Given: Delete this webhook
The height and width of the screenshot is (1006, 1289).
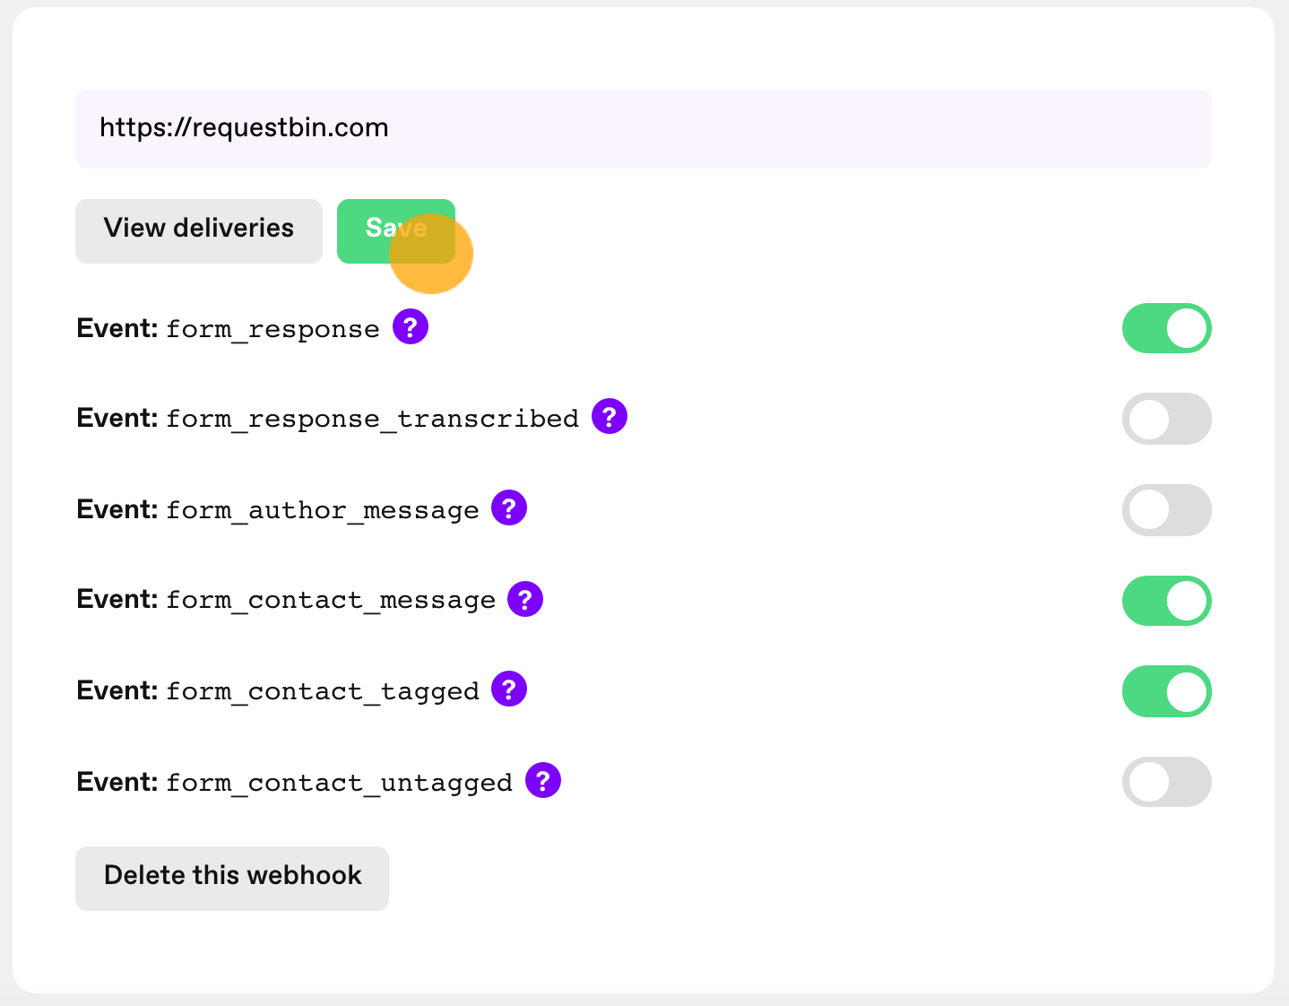Looking at the screenshot, I should coord(232,879).
